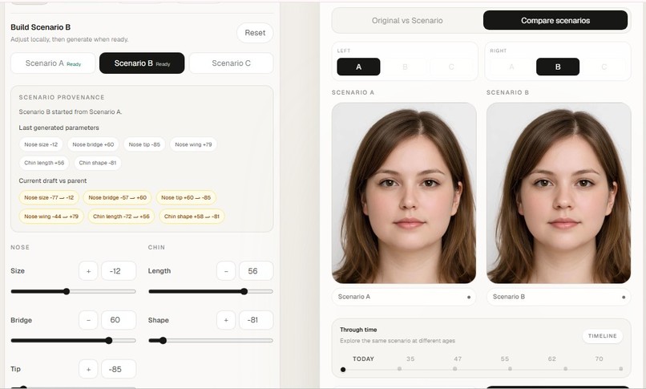The height and width of the screenshot is (389, 646).
Task: Click the Scenario A face thumbnail
Action: point(404,192)
